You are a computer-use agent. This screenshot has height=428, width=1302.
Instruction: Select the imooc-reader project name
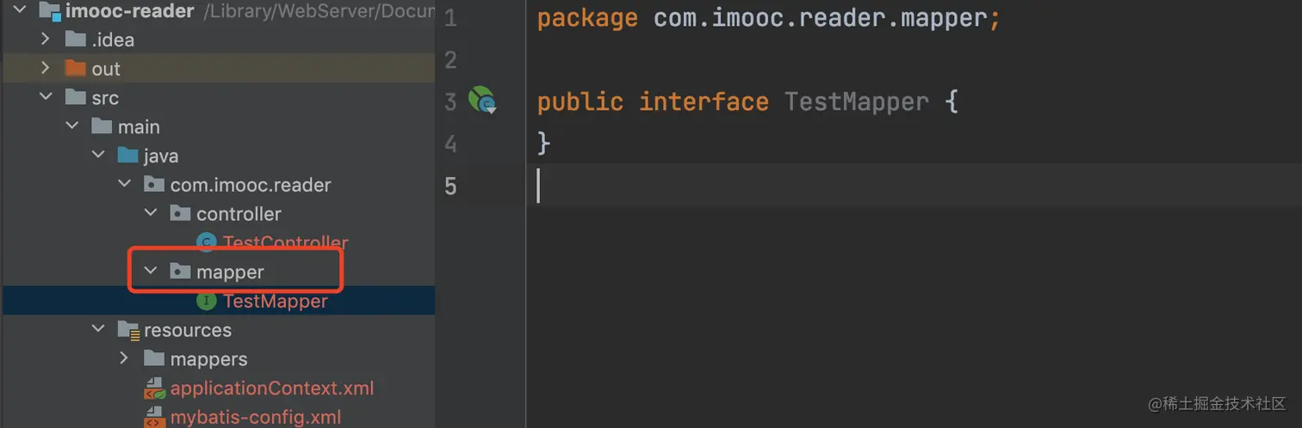tap(130, 11)
